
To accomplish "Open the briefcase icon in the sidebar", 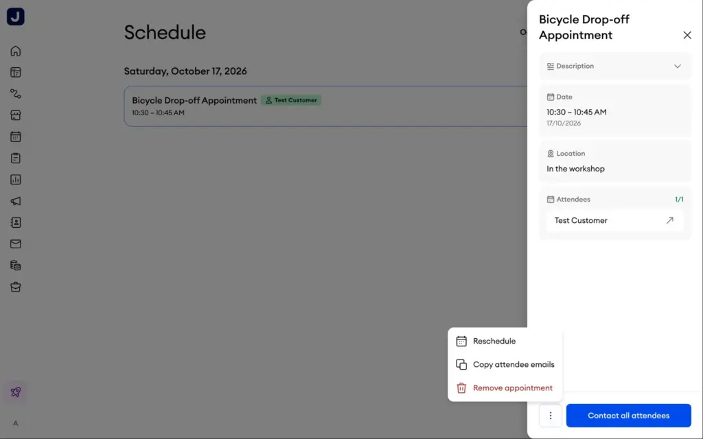I will [16, 287].
